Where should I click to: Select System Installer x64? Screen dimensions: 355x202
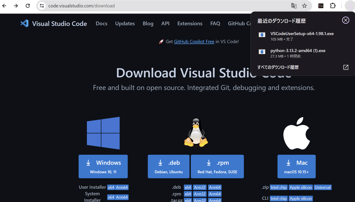point(111,197)
